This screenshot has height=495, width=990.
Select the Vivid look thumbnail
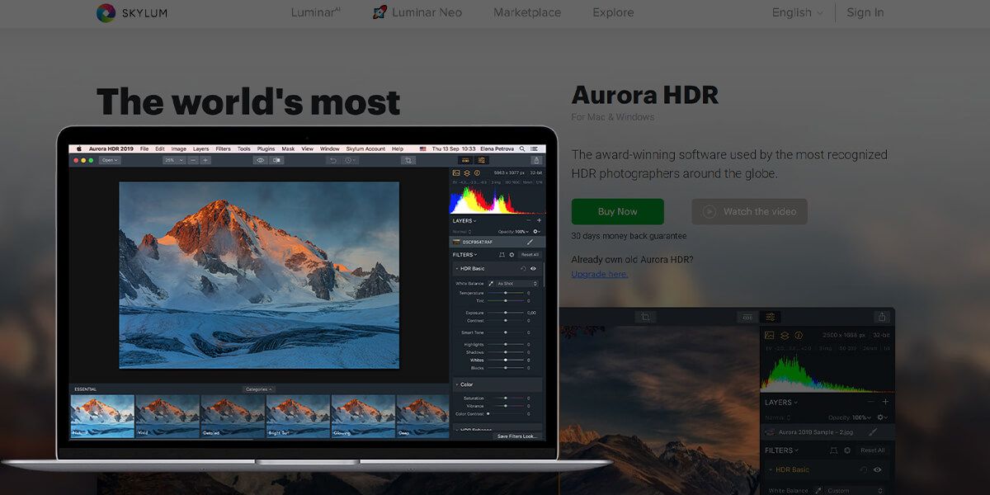tap(167, 416)
